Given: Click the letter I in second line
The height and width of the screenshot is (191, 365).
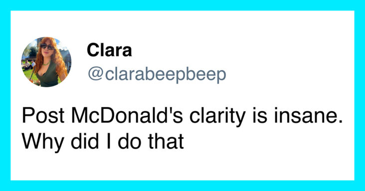Looking at the screenshot, I should tap(108, 141).
